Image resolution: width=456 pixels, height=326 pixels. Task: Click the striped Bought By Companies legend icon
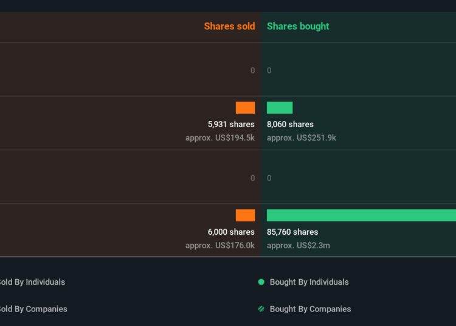coord(261,309)
